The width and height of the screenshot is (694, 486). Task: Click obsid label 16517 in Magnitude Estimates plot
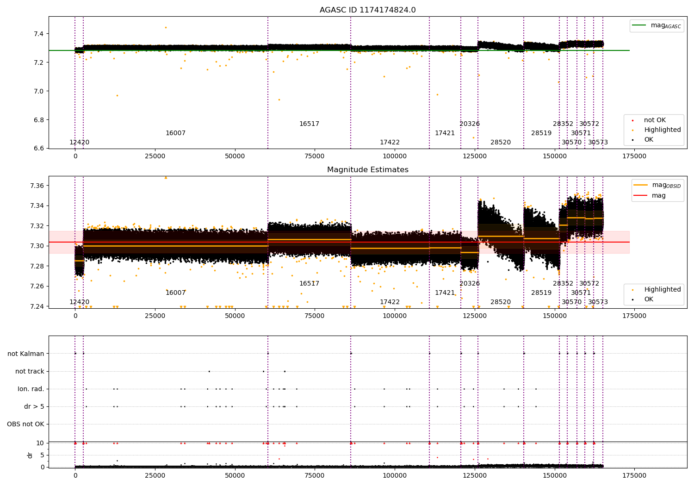pyautogui.click(x=309, y=284)
